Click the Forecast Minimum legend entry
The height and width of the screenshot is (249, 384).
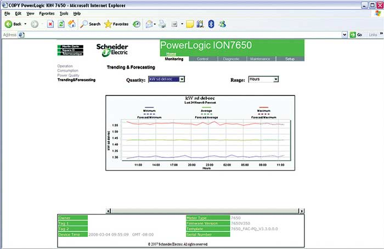(x=149, y=116)
